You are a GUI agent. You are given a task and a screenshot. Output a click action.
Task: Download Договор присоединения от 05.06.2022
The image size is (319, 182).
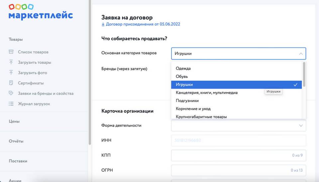coord(143,24)
